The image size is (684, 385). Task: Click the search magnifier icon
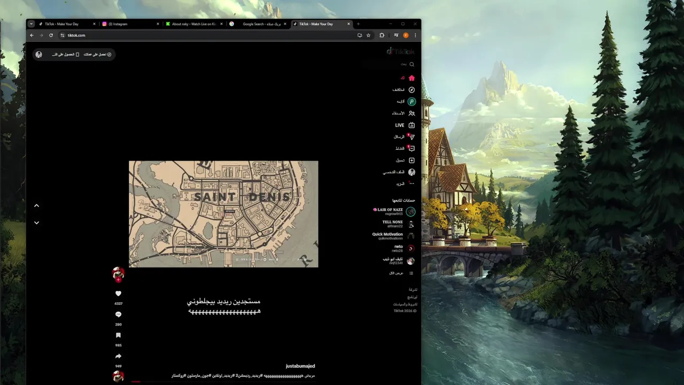[411, 64]
